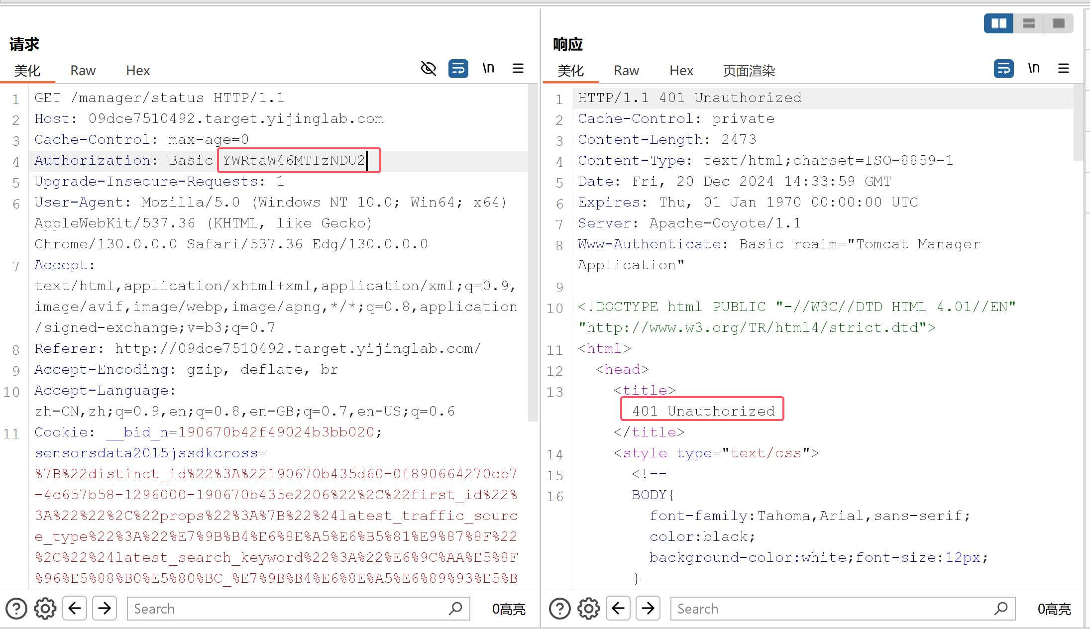
Task: Switch to top-bottom stacked layout
Action: (1028, 23)
